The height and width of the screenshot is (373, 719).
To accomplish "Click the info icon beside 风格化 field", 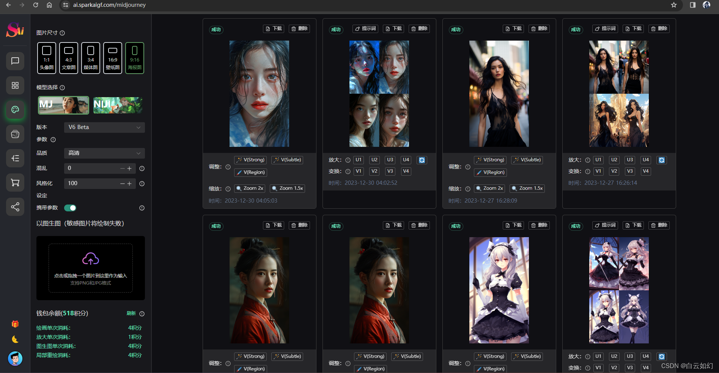I will point(142,184).
